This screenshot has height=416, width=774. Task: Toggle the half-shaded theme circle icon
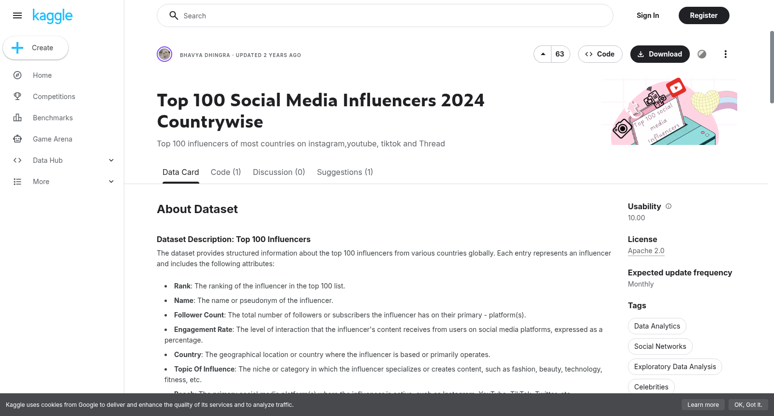pos(702,54)
